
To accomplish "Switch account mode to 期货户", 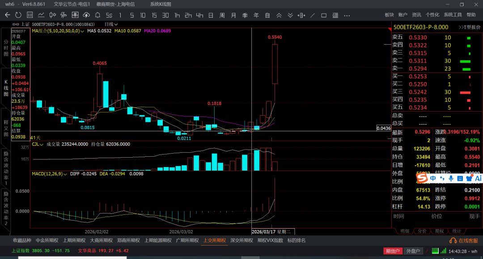I will tap(392, 251).
